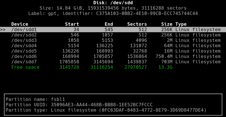The image size is (226, 117).
Task: Click end sector 3145694 value
Action: (103, 62)
